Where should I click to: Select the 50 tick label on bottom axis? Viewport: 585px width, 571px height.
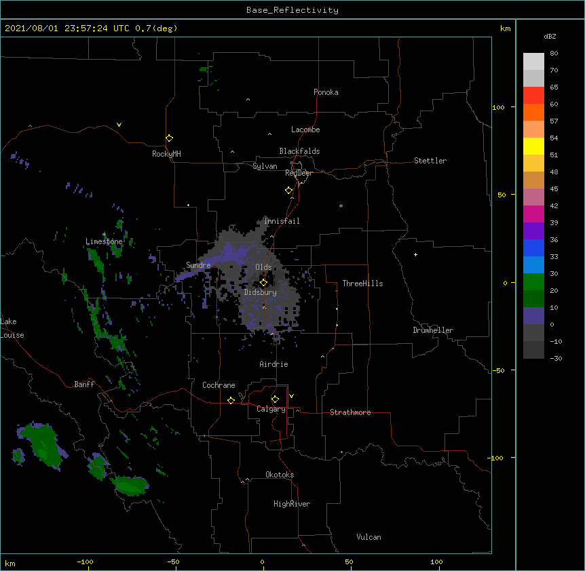349,562
